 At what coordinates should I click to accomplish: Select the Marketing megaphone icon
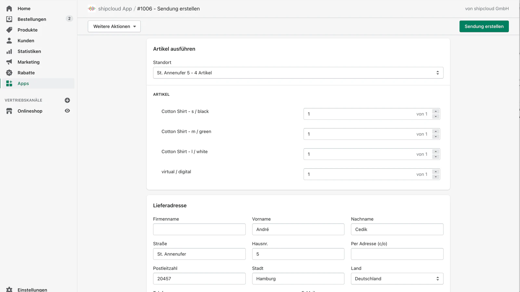tap(9, 62)
